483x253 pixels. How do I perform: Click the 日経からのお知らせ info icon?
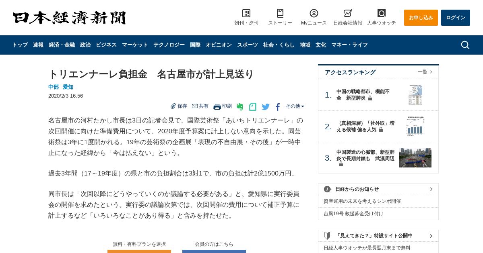click(328, 189)
